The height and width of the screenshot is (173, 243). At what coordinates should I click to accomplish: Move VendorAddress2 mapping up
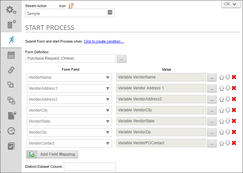[x=222, y=99]
